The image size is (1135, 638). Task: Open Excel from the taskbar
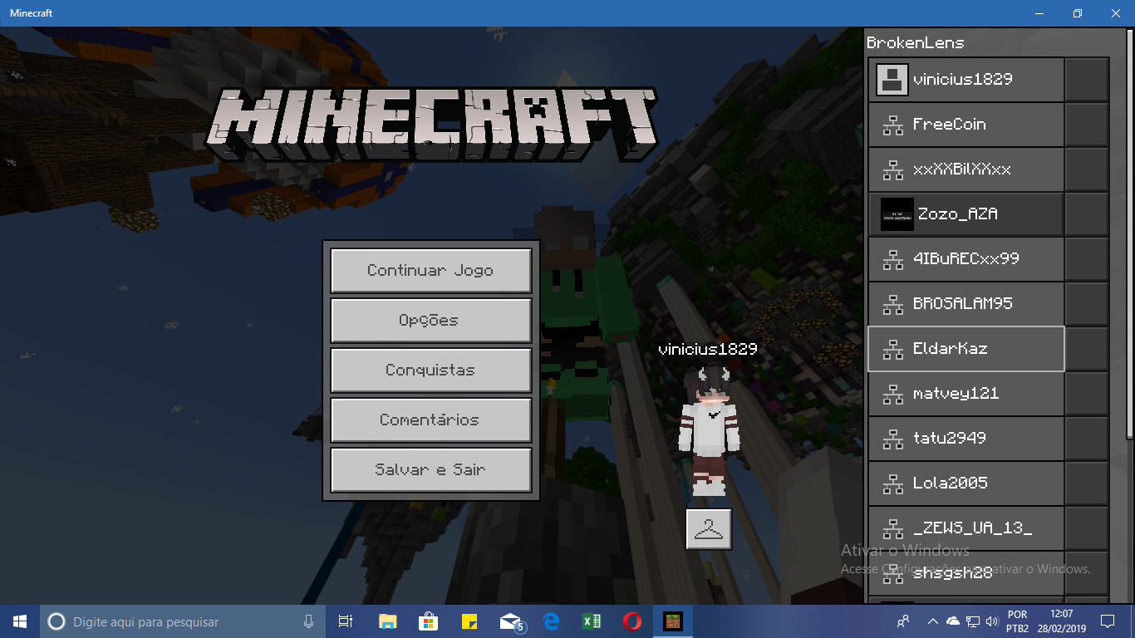point(592,621)
